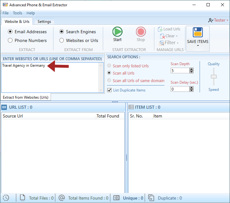Click in the keywords text box
This screenshot has width=230, height=203.
[x=50, y=78]
